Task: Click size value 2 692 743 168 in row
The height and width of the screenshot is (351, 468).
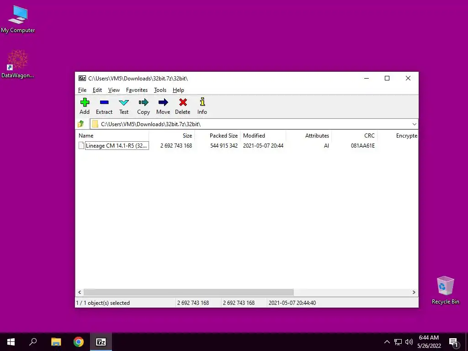Action: click(x=176, y=146)
